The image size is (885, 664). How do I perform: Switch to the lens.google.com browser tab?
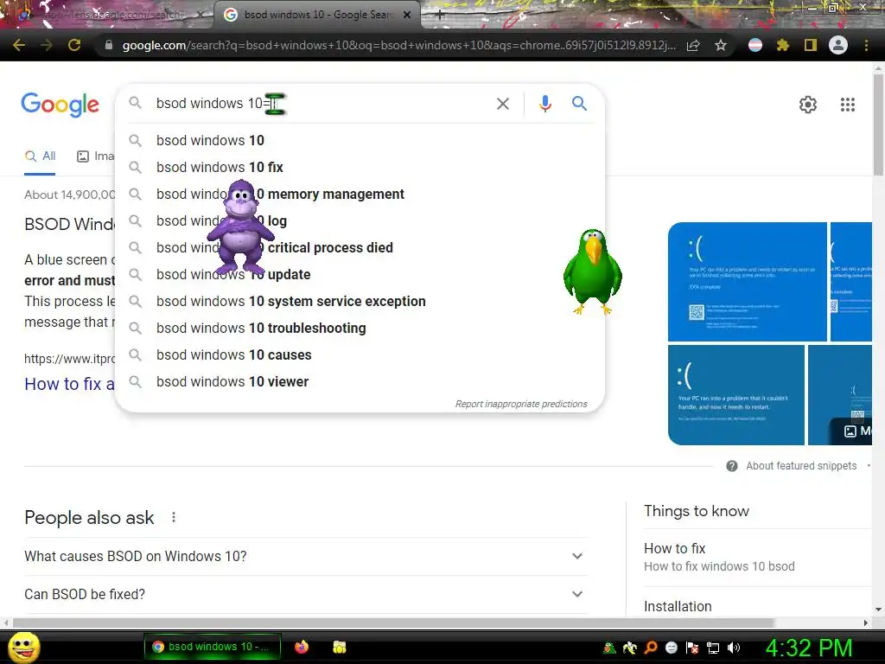point(107,15)
